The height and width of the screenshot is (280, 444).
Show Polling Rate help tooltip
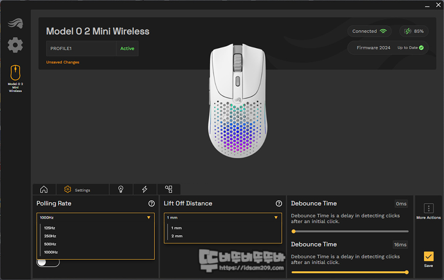[151, 204]
